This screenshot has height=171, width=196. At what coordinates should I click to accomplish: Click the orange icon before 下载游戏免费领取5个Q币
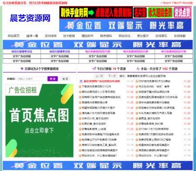pyautogui.click(x=80, y=87)
